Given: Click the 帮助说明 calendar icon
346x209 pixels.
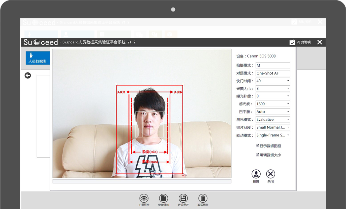Looking at the screenshot, I should (292, 42).
